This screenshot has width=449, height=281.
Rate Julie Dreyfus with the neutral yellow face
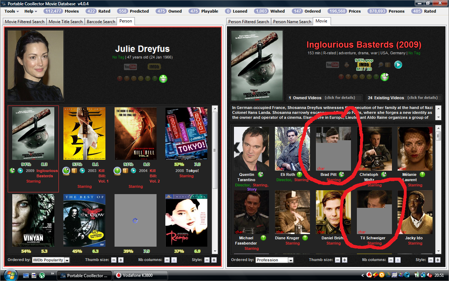tap(141, 78)
